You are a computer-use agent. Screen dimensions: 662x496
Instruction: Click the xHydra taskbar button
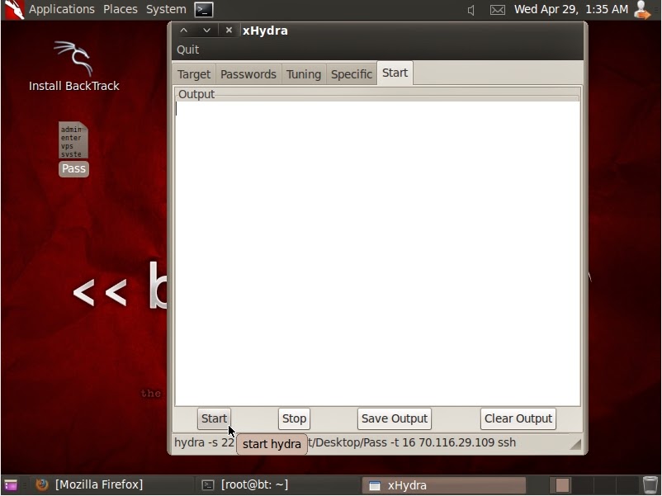pos(444,485)
